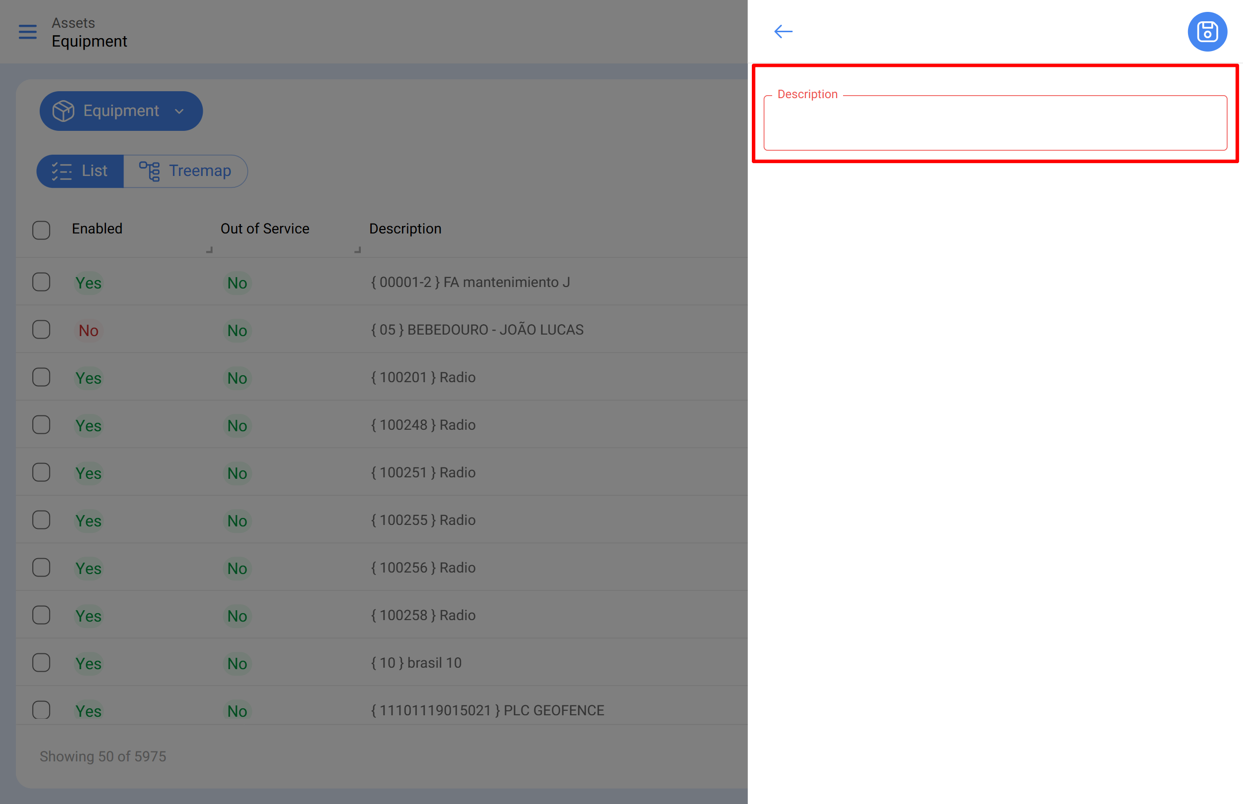The width and height of the screenshot is (1243, 804).
Task: Expand the Equipment dropdown chevron
Action: [179, 111]
